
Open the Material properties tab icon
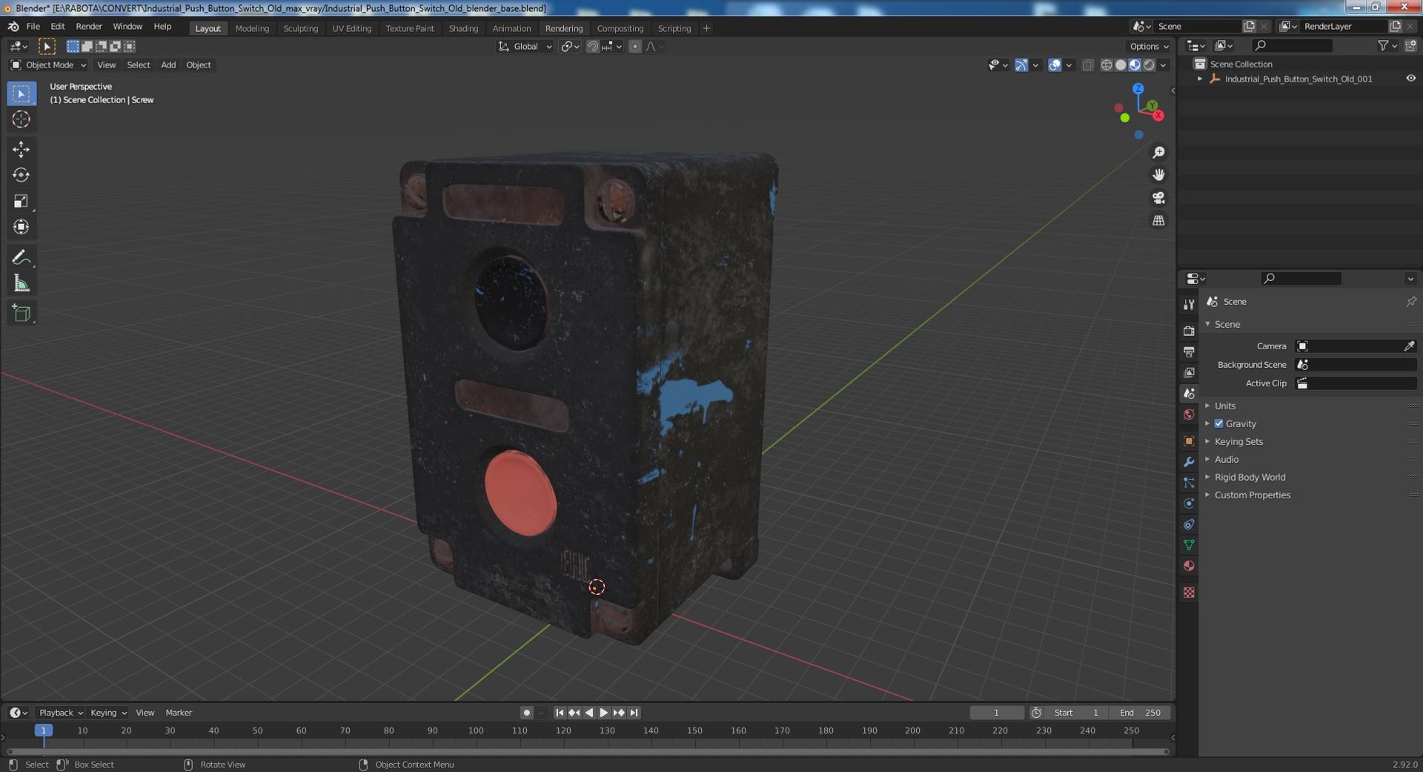[x=1189, y=567]
